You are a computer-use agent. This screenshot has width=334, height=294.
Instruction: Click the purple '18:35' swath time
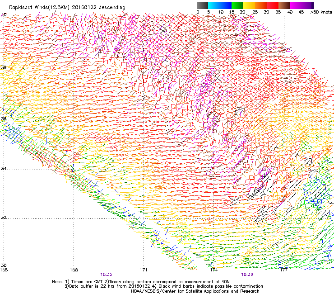tap(106, 275)
